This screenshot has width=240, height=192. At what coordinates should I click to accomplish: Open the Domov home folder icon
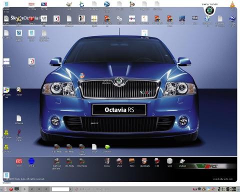(x=107, y=161)
